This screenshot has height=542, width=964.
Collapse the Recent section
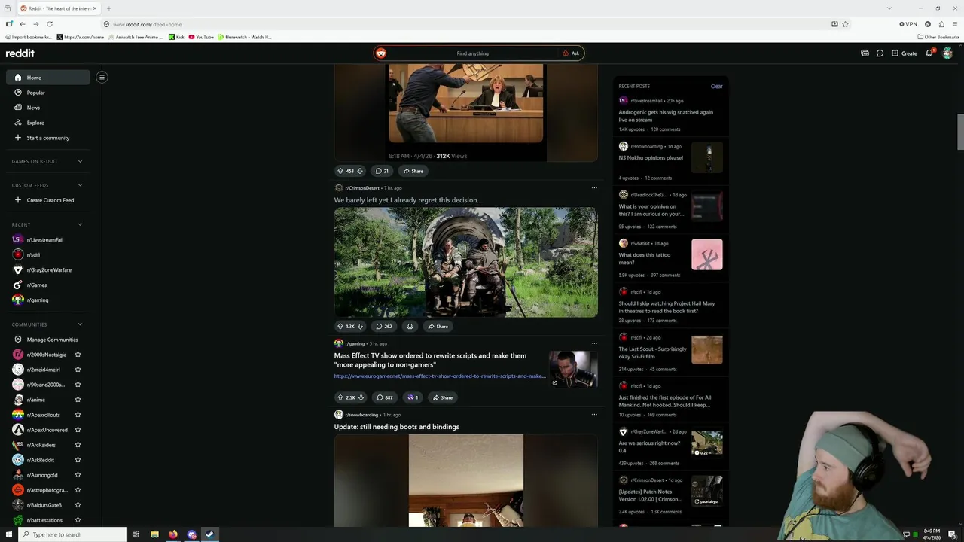pyautogui.click(x=80, y=224)
